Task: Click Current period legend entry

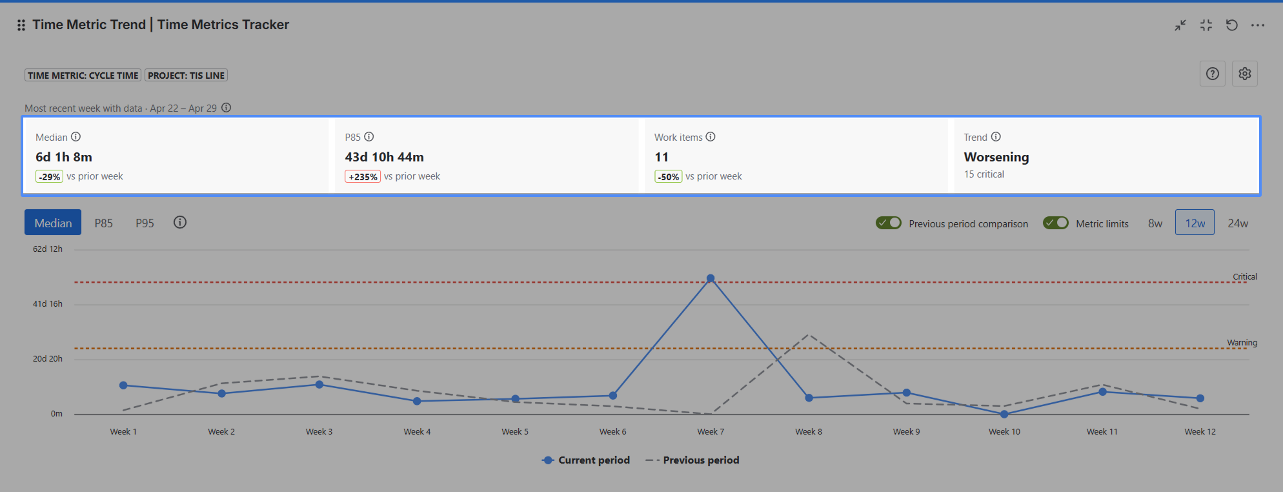Action: [586, 460]
